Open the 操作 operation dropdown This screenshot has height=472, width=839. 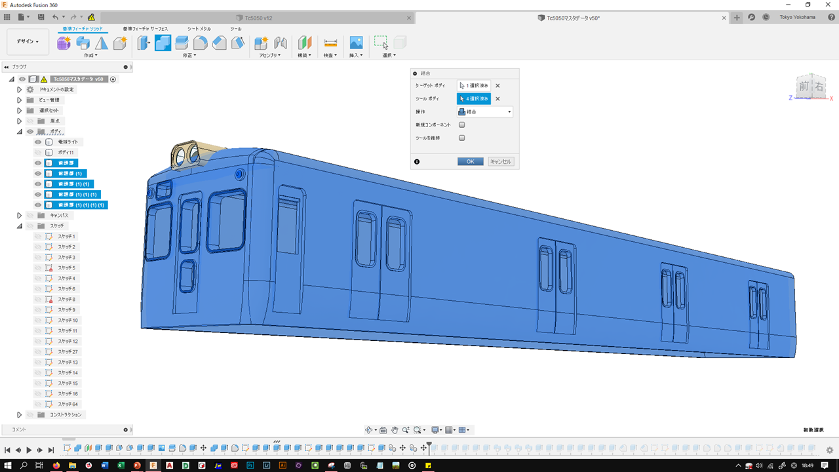click(485, 112)
